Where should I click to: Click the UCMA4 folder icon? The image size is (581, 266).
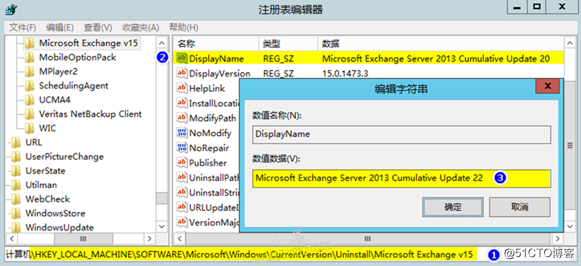(30, 100)
